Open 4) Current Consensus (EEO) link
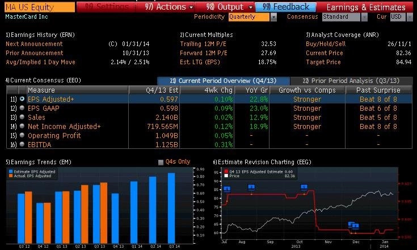The image size is (417, 250). (43, 80)
